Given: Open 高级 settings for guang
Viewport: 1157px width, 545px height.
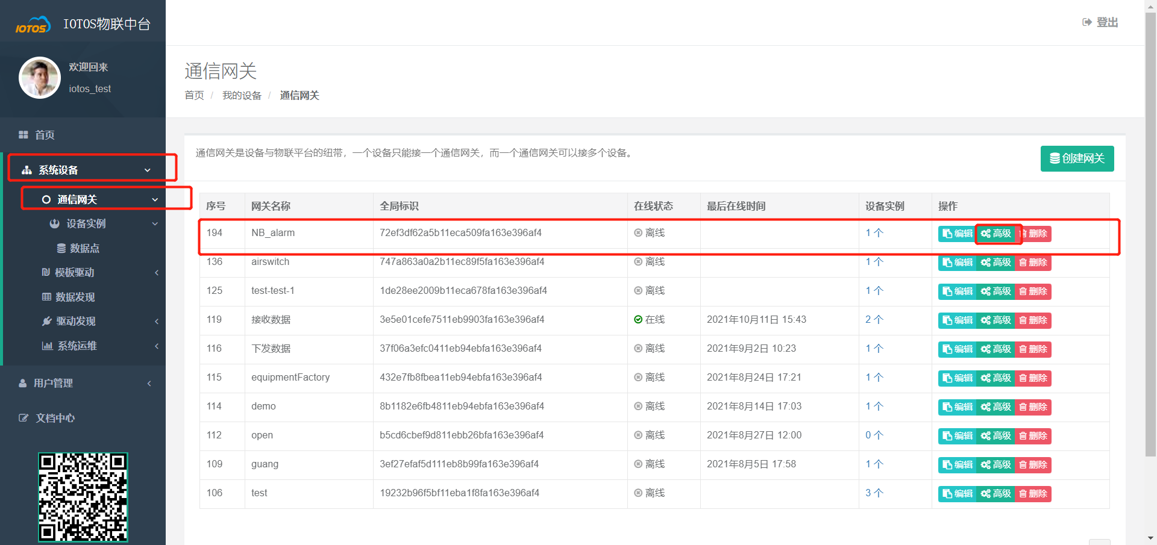Looking at the screenshot, I should (x=996, y=465).
